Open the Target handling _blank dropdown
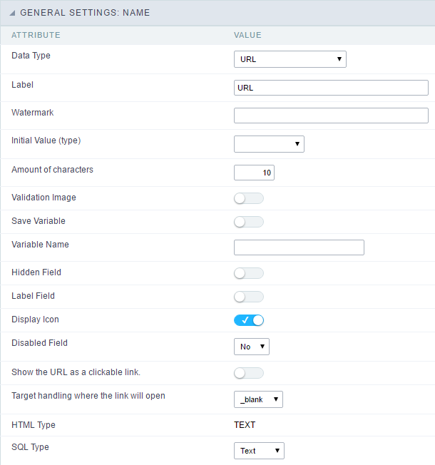435x465 pixels. [258, 399]
